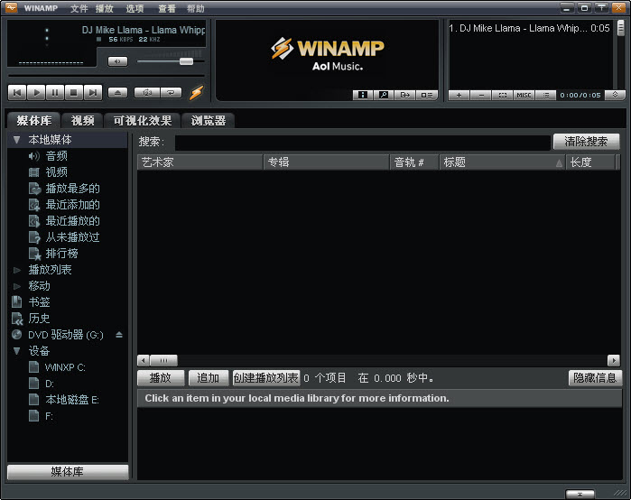
Task: Open 历史 in the sidebar
Action: (x=39, y=319)
